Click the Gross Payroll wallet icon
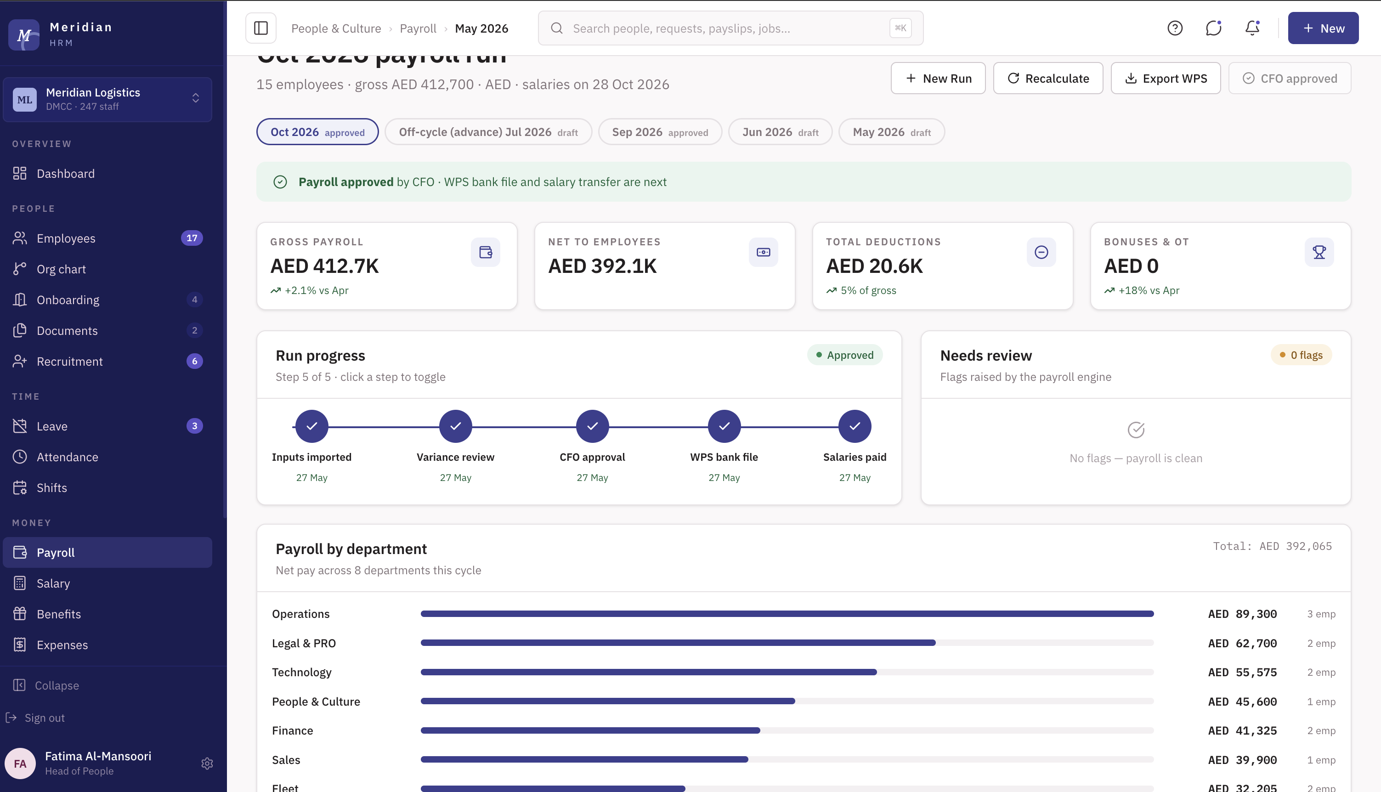Viewport: 1381px width, 792px height. click(485, 252)
